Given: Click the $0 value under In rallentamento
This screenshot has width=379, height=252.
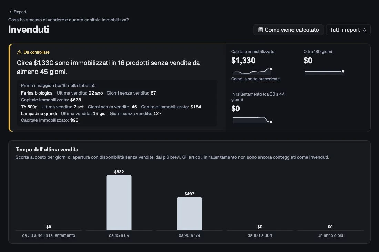Looking at the screenshot, I should click(x=236, y=109).
